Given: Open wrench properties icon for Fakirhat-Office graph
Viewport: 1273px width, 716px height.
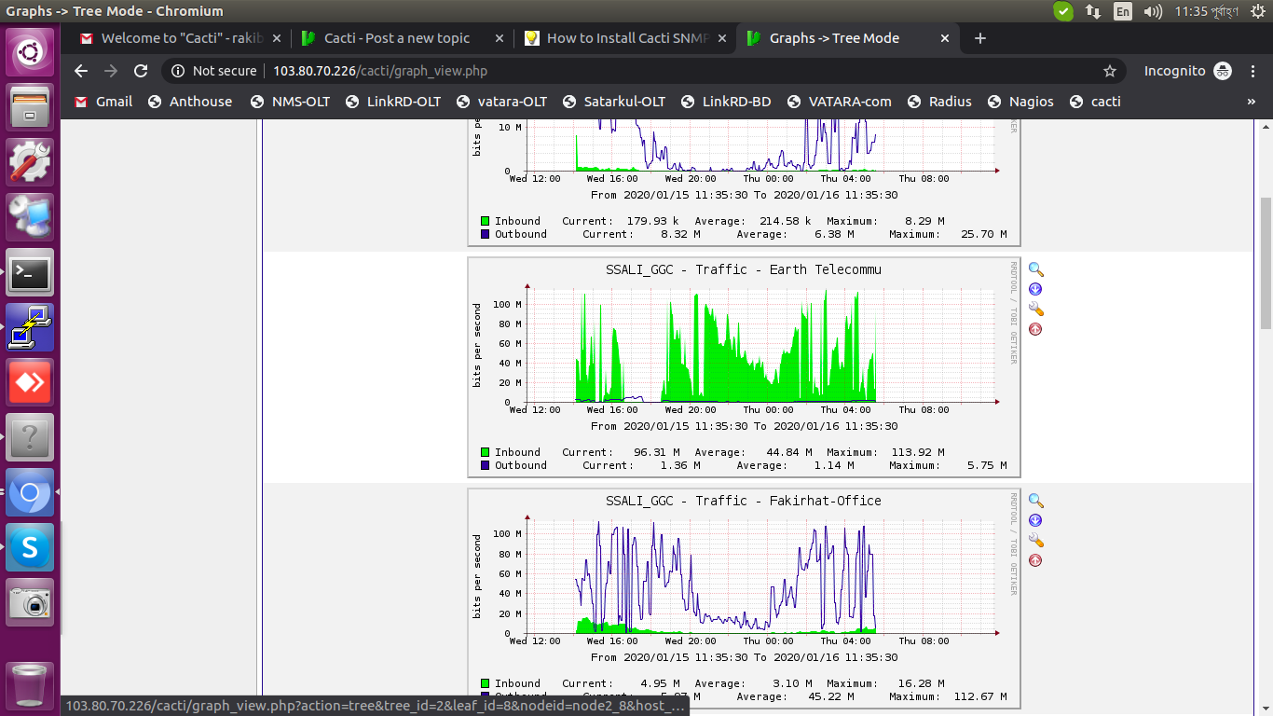Looking at the screenshot, I should 1035,541.
